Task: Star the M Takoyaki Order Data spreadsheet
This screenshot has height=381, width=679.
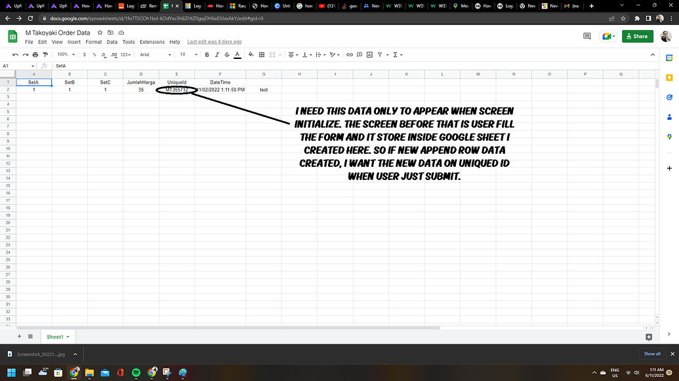Action: coord(100,33)
